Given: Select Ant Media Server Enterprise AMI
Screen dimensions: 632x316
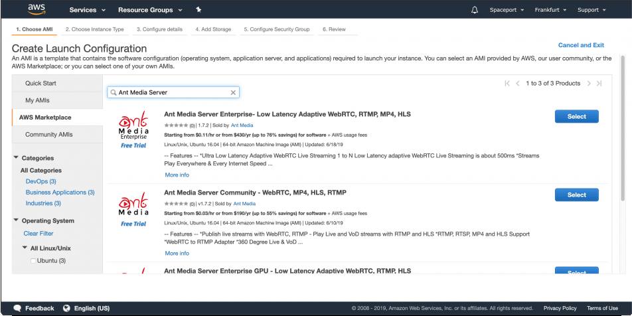Looking at the screenshot, I should click(x=576, y=116).
